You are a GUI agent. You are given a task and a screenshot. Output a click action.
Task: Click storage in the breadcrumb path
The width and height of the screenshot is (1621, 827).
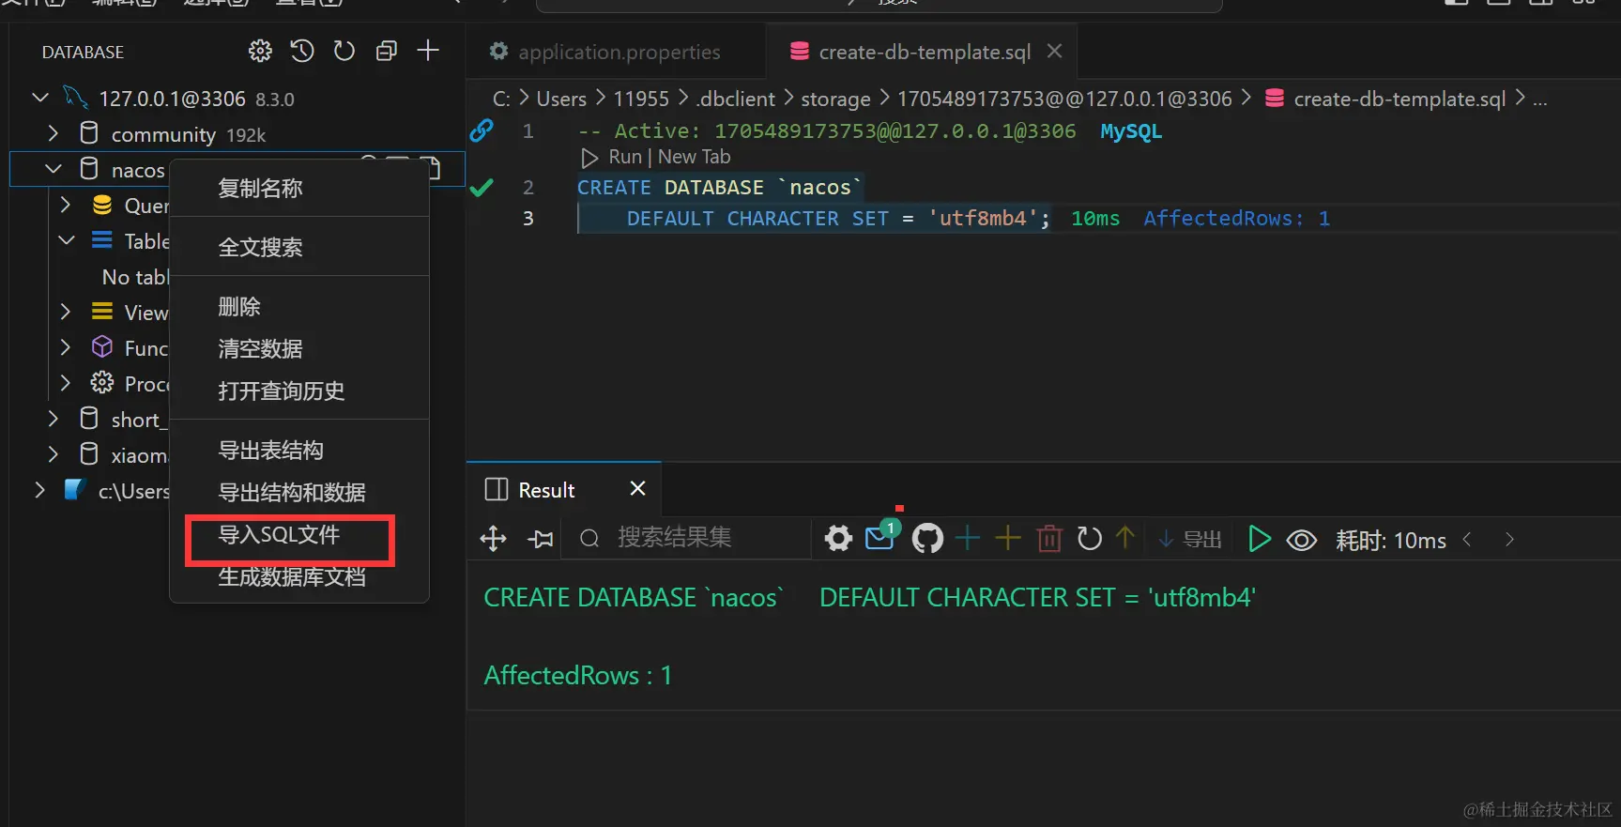(x=835, y=99)
